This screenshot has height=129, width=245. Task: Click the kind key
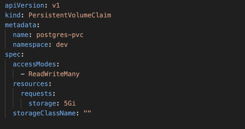13,15
